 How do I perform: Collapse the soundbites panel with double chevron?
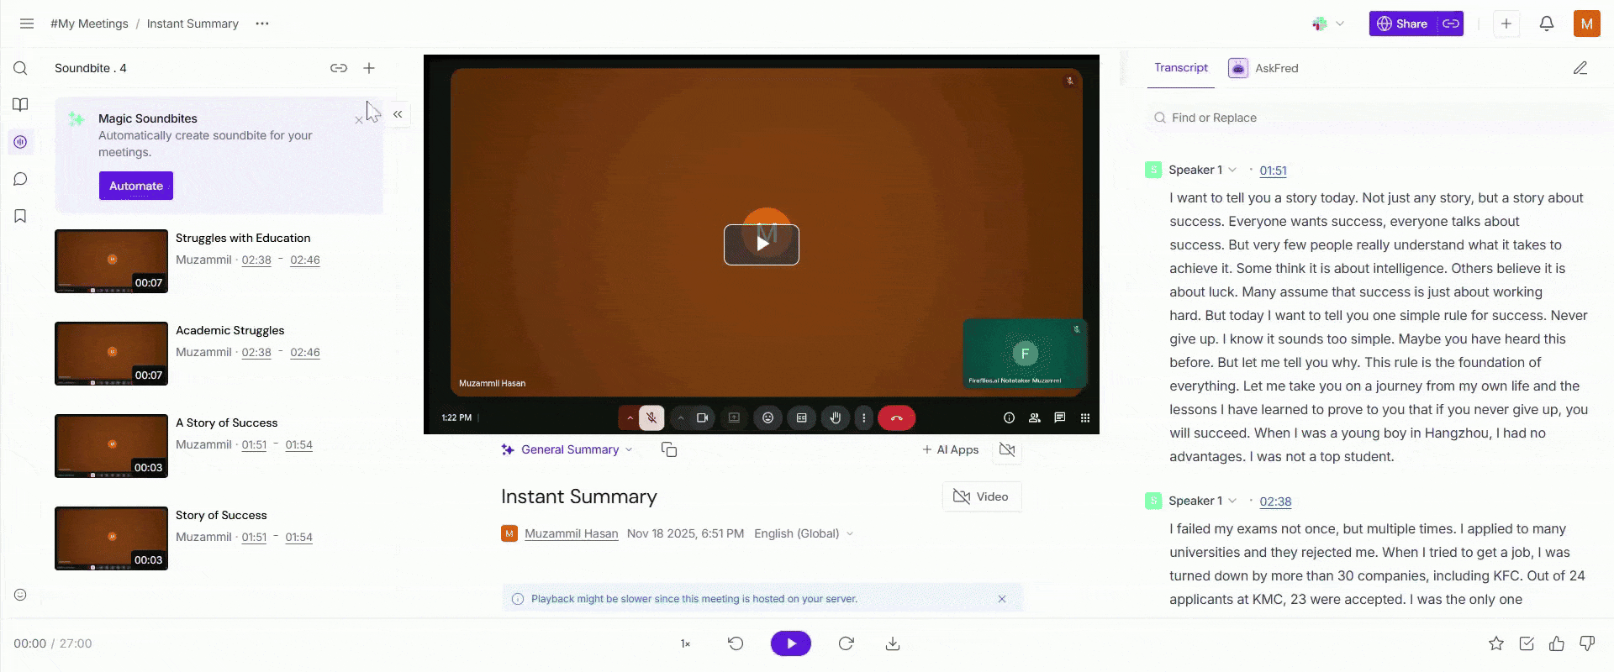[x=398, y=114]
